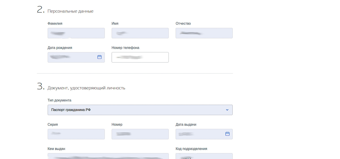
Task: Click the Тип документа label
Action: [59, 100]
